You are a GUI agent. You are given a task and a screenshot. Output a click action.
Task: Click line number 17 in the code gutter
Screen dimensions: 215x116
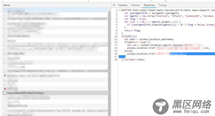[116, 57]
